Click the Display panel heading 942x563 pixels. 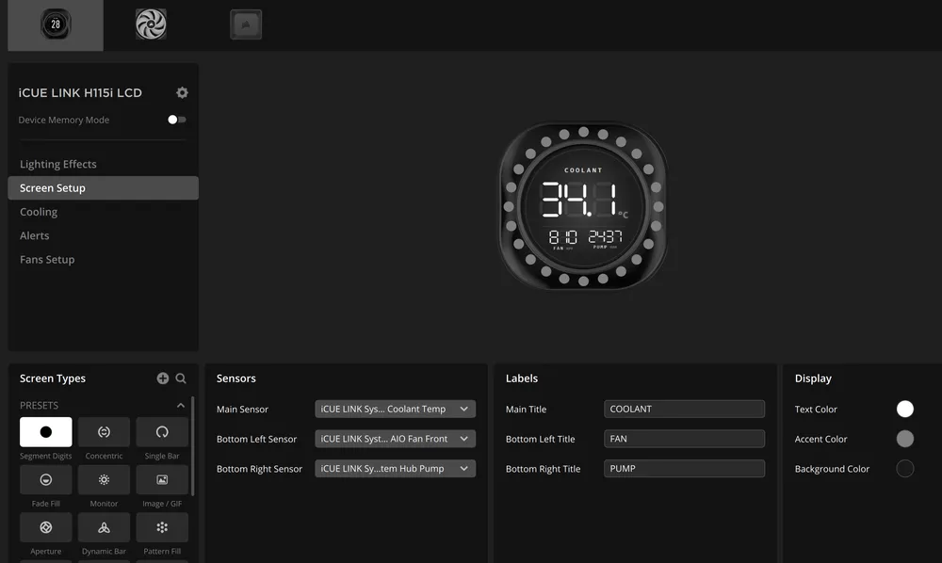tap(813, 378)
